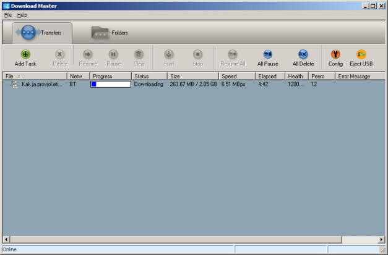Click the peers count 12
388x255 pixels.
click(314, 84)
